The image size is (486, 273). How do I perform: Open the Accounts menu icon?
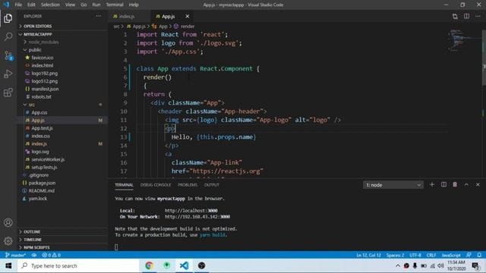(x=8, y=222)
